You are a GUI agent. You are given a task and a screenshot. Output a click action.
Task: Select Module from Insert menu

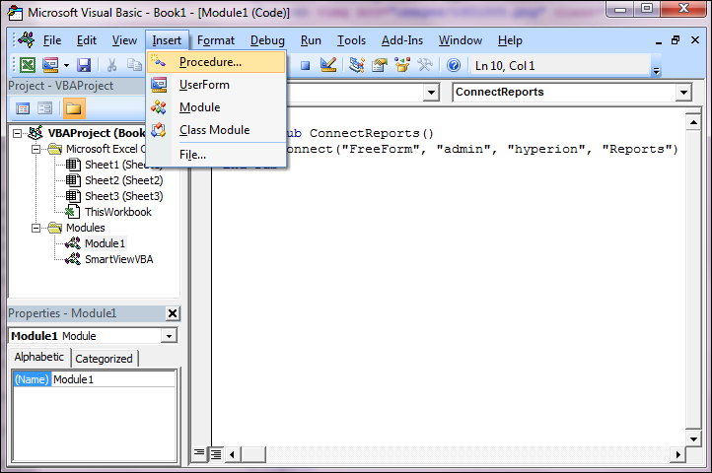click(x=217, y=107)
